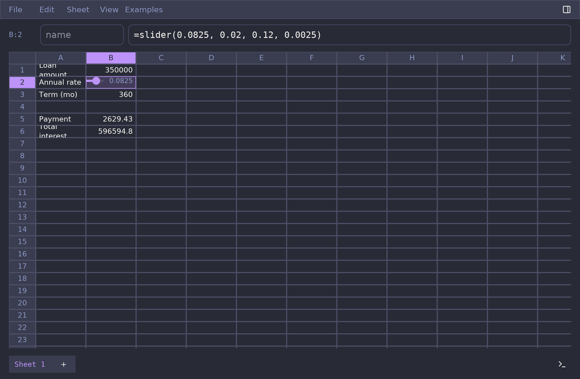Select the cell showing 2629.43
Image resolution: width=580 pixels, height=379 pixels.
coord(111,119)
